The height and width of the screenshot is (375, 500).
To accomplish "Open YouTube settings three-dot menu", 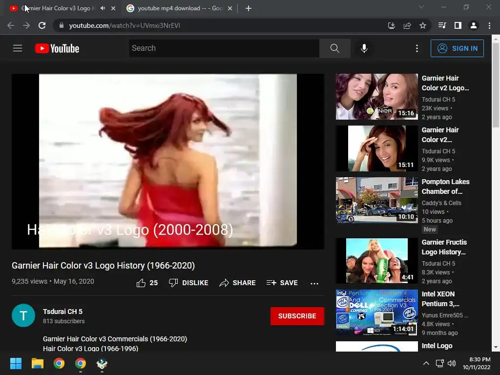I will click(x=417, y=48).
